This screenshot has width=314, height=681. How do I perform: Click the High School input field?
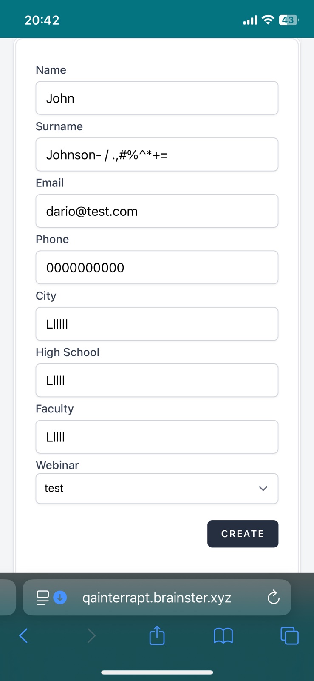[x=157, y=381]
